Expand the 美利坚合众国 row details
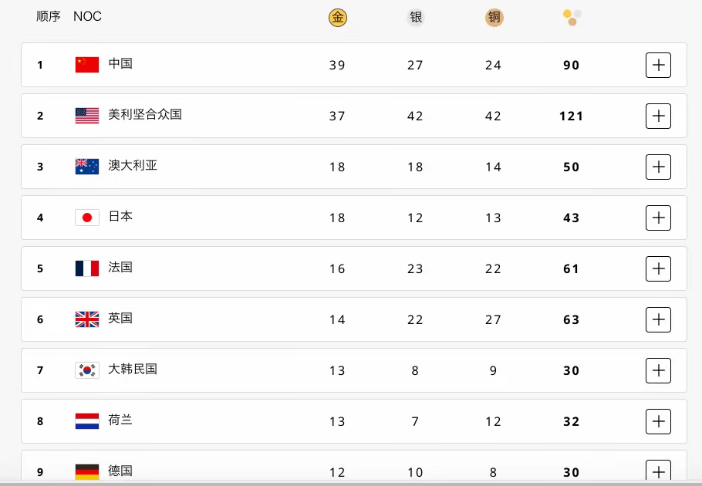This screenshot has height=486, width=702. [658, 116]
